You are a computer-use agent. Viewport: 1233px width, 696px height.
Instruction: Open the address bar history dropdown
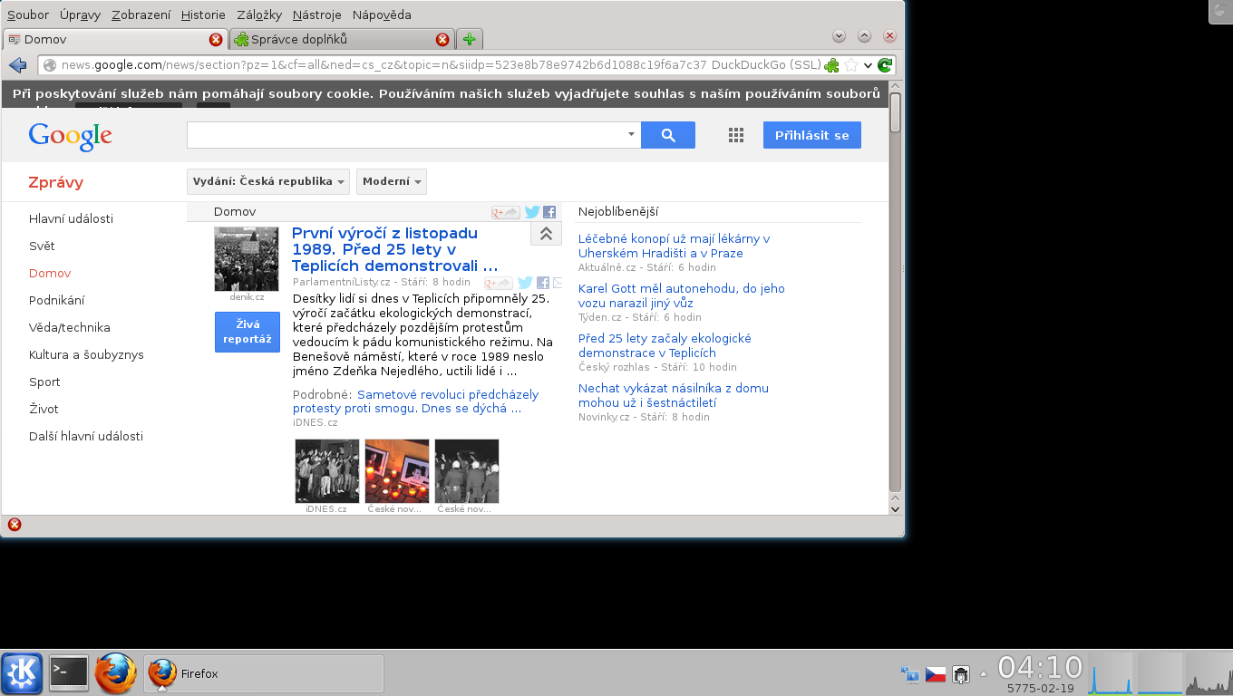pos(868,65)
